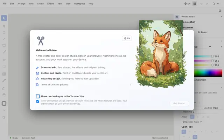Open the EN language selector in the top bar
This screenshot has width=224, height=140.
[x=187, y=4]
